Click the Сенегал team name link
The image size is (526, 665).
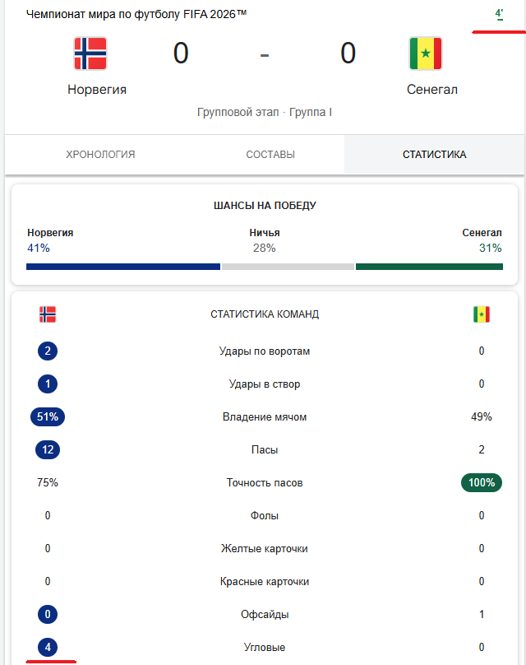click(432, 90)
